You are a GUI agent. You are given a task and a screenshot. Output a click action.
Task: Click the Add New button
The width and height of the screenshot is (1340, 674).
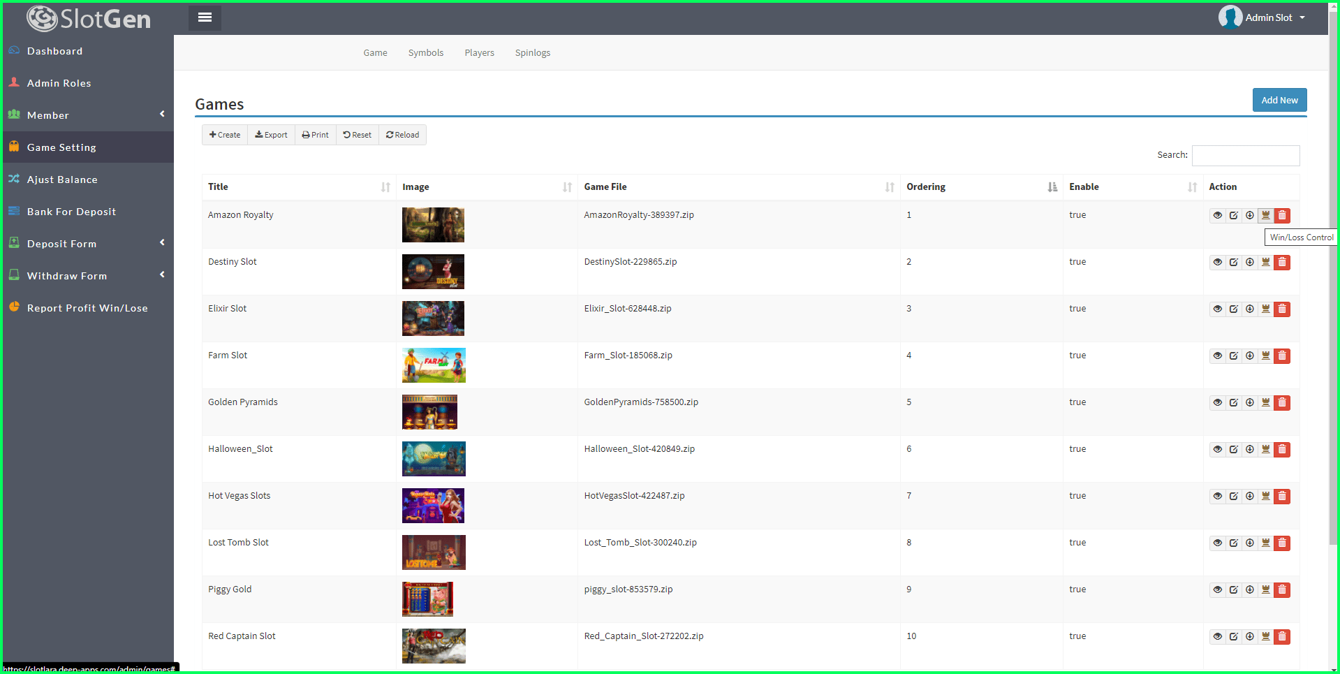click(1279, 99)
